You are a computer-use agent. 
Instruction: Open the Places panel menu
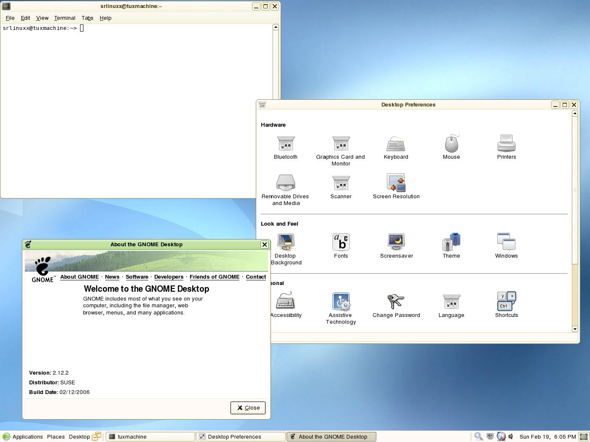pos(56,437)
